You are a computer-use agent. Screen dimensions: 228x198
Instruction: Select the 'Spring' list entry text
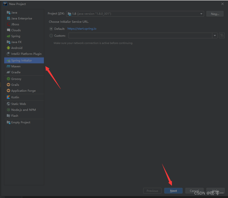click(16, 36)
